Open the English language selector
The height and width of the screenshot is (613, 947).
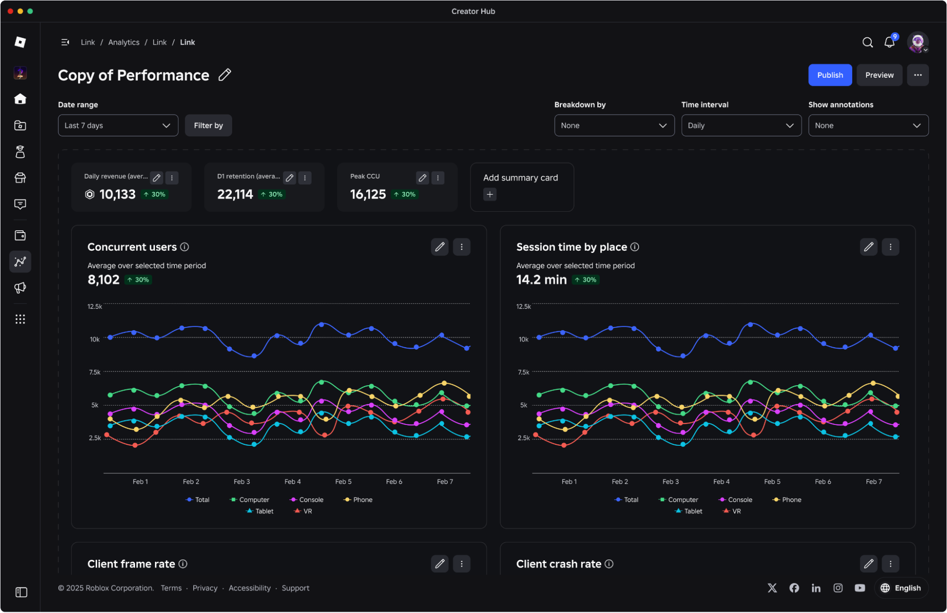(x=901, y=588)
